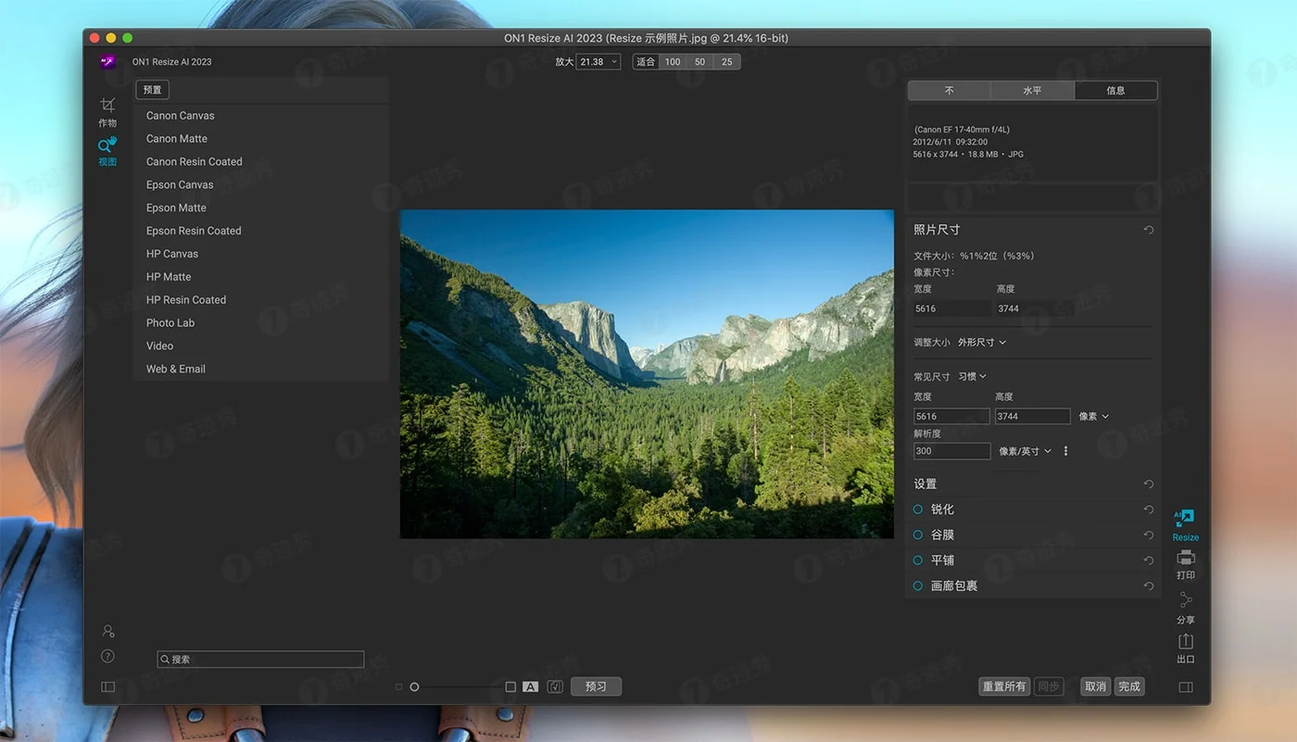The height and width of the screenshot is (742, 1297).
Task: Expand the 像素/英寸 resolution unit dropdown
Action: point(1025,451)
